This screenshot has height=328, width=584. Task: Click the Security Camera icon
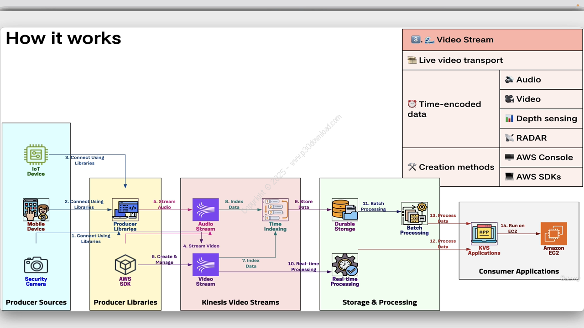pos(36,265)
